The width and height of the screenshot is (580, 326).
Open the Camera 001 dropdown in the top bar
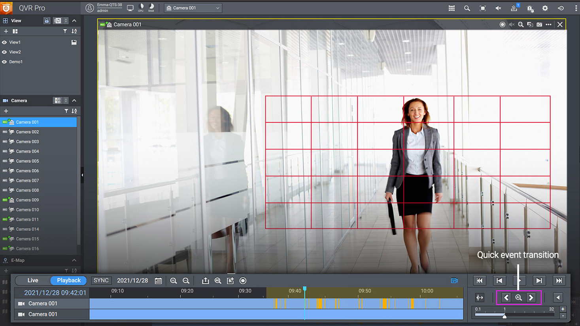193,8
